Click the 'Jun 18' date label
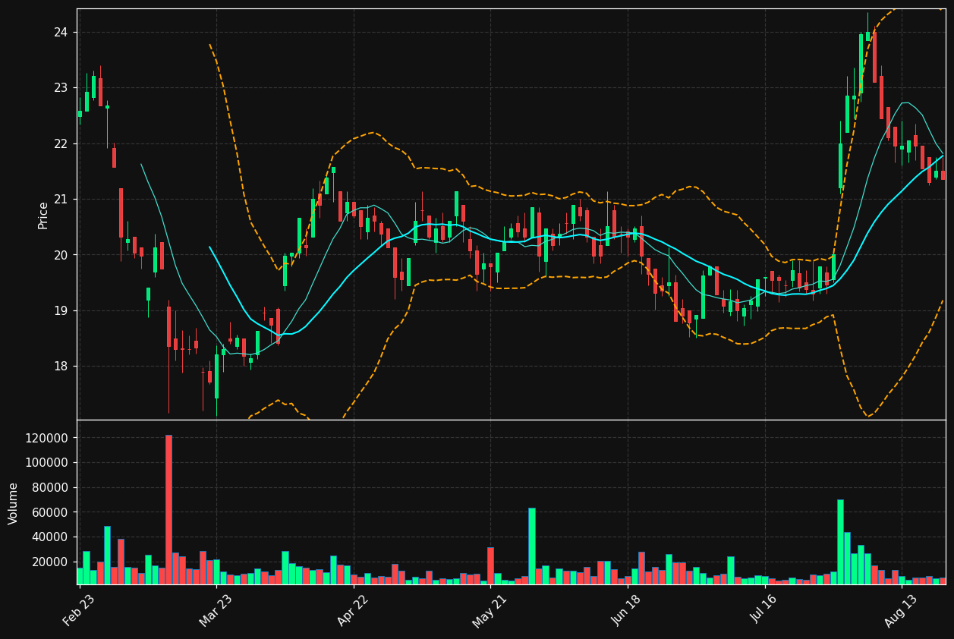 click(627, 610)
